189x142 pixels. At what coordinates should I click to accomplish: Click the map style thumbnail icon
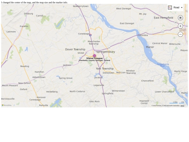170,7
